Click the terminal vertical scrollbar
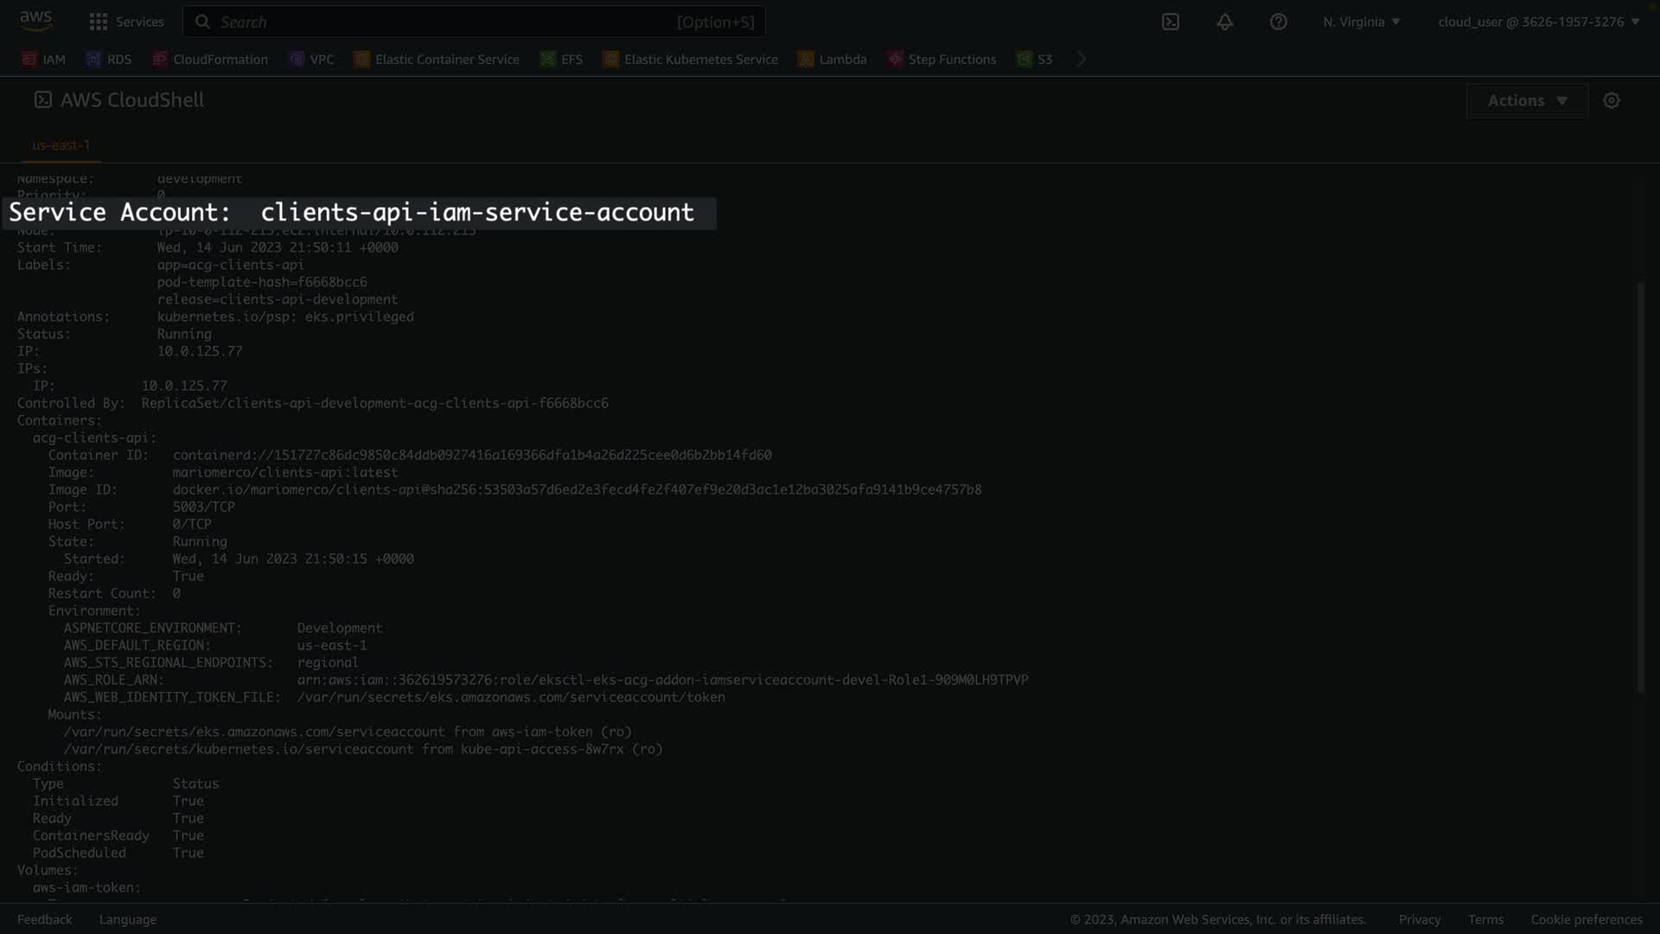The image size is (1660, 934). 1640,486
